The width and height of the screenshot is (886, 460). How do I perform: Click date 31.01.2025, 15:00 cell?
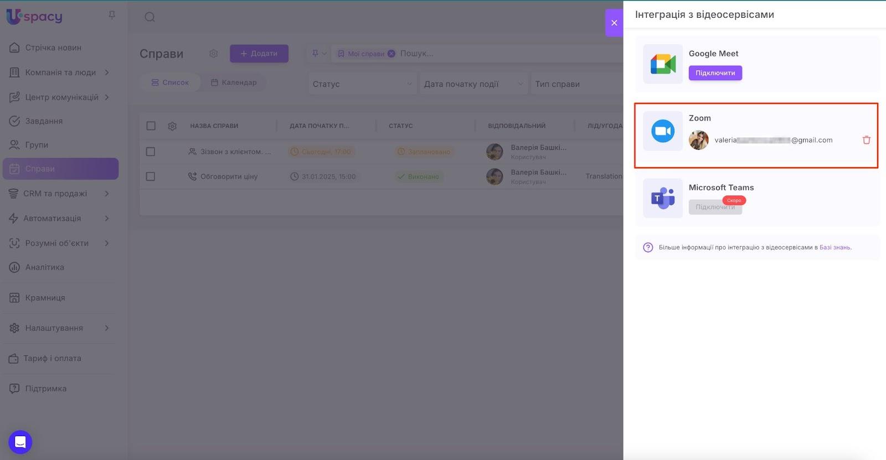(323, 177)
